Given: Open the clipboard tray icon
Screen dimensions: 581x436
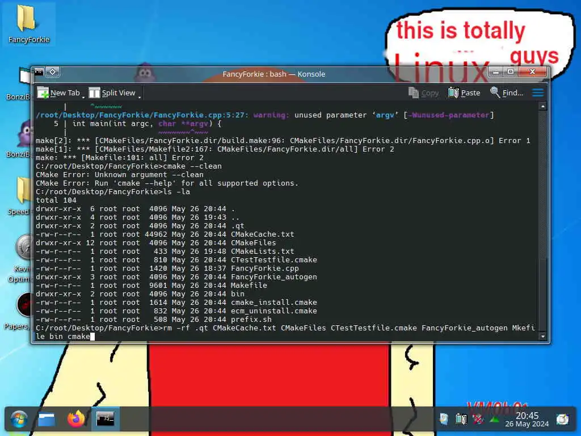Looking at the screenshot, I should click(461, 420).
